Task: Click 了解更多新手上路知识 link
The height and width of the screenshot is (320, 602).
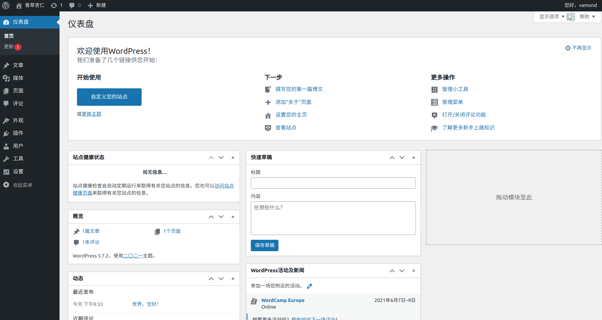Action: [468, 128]
